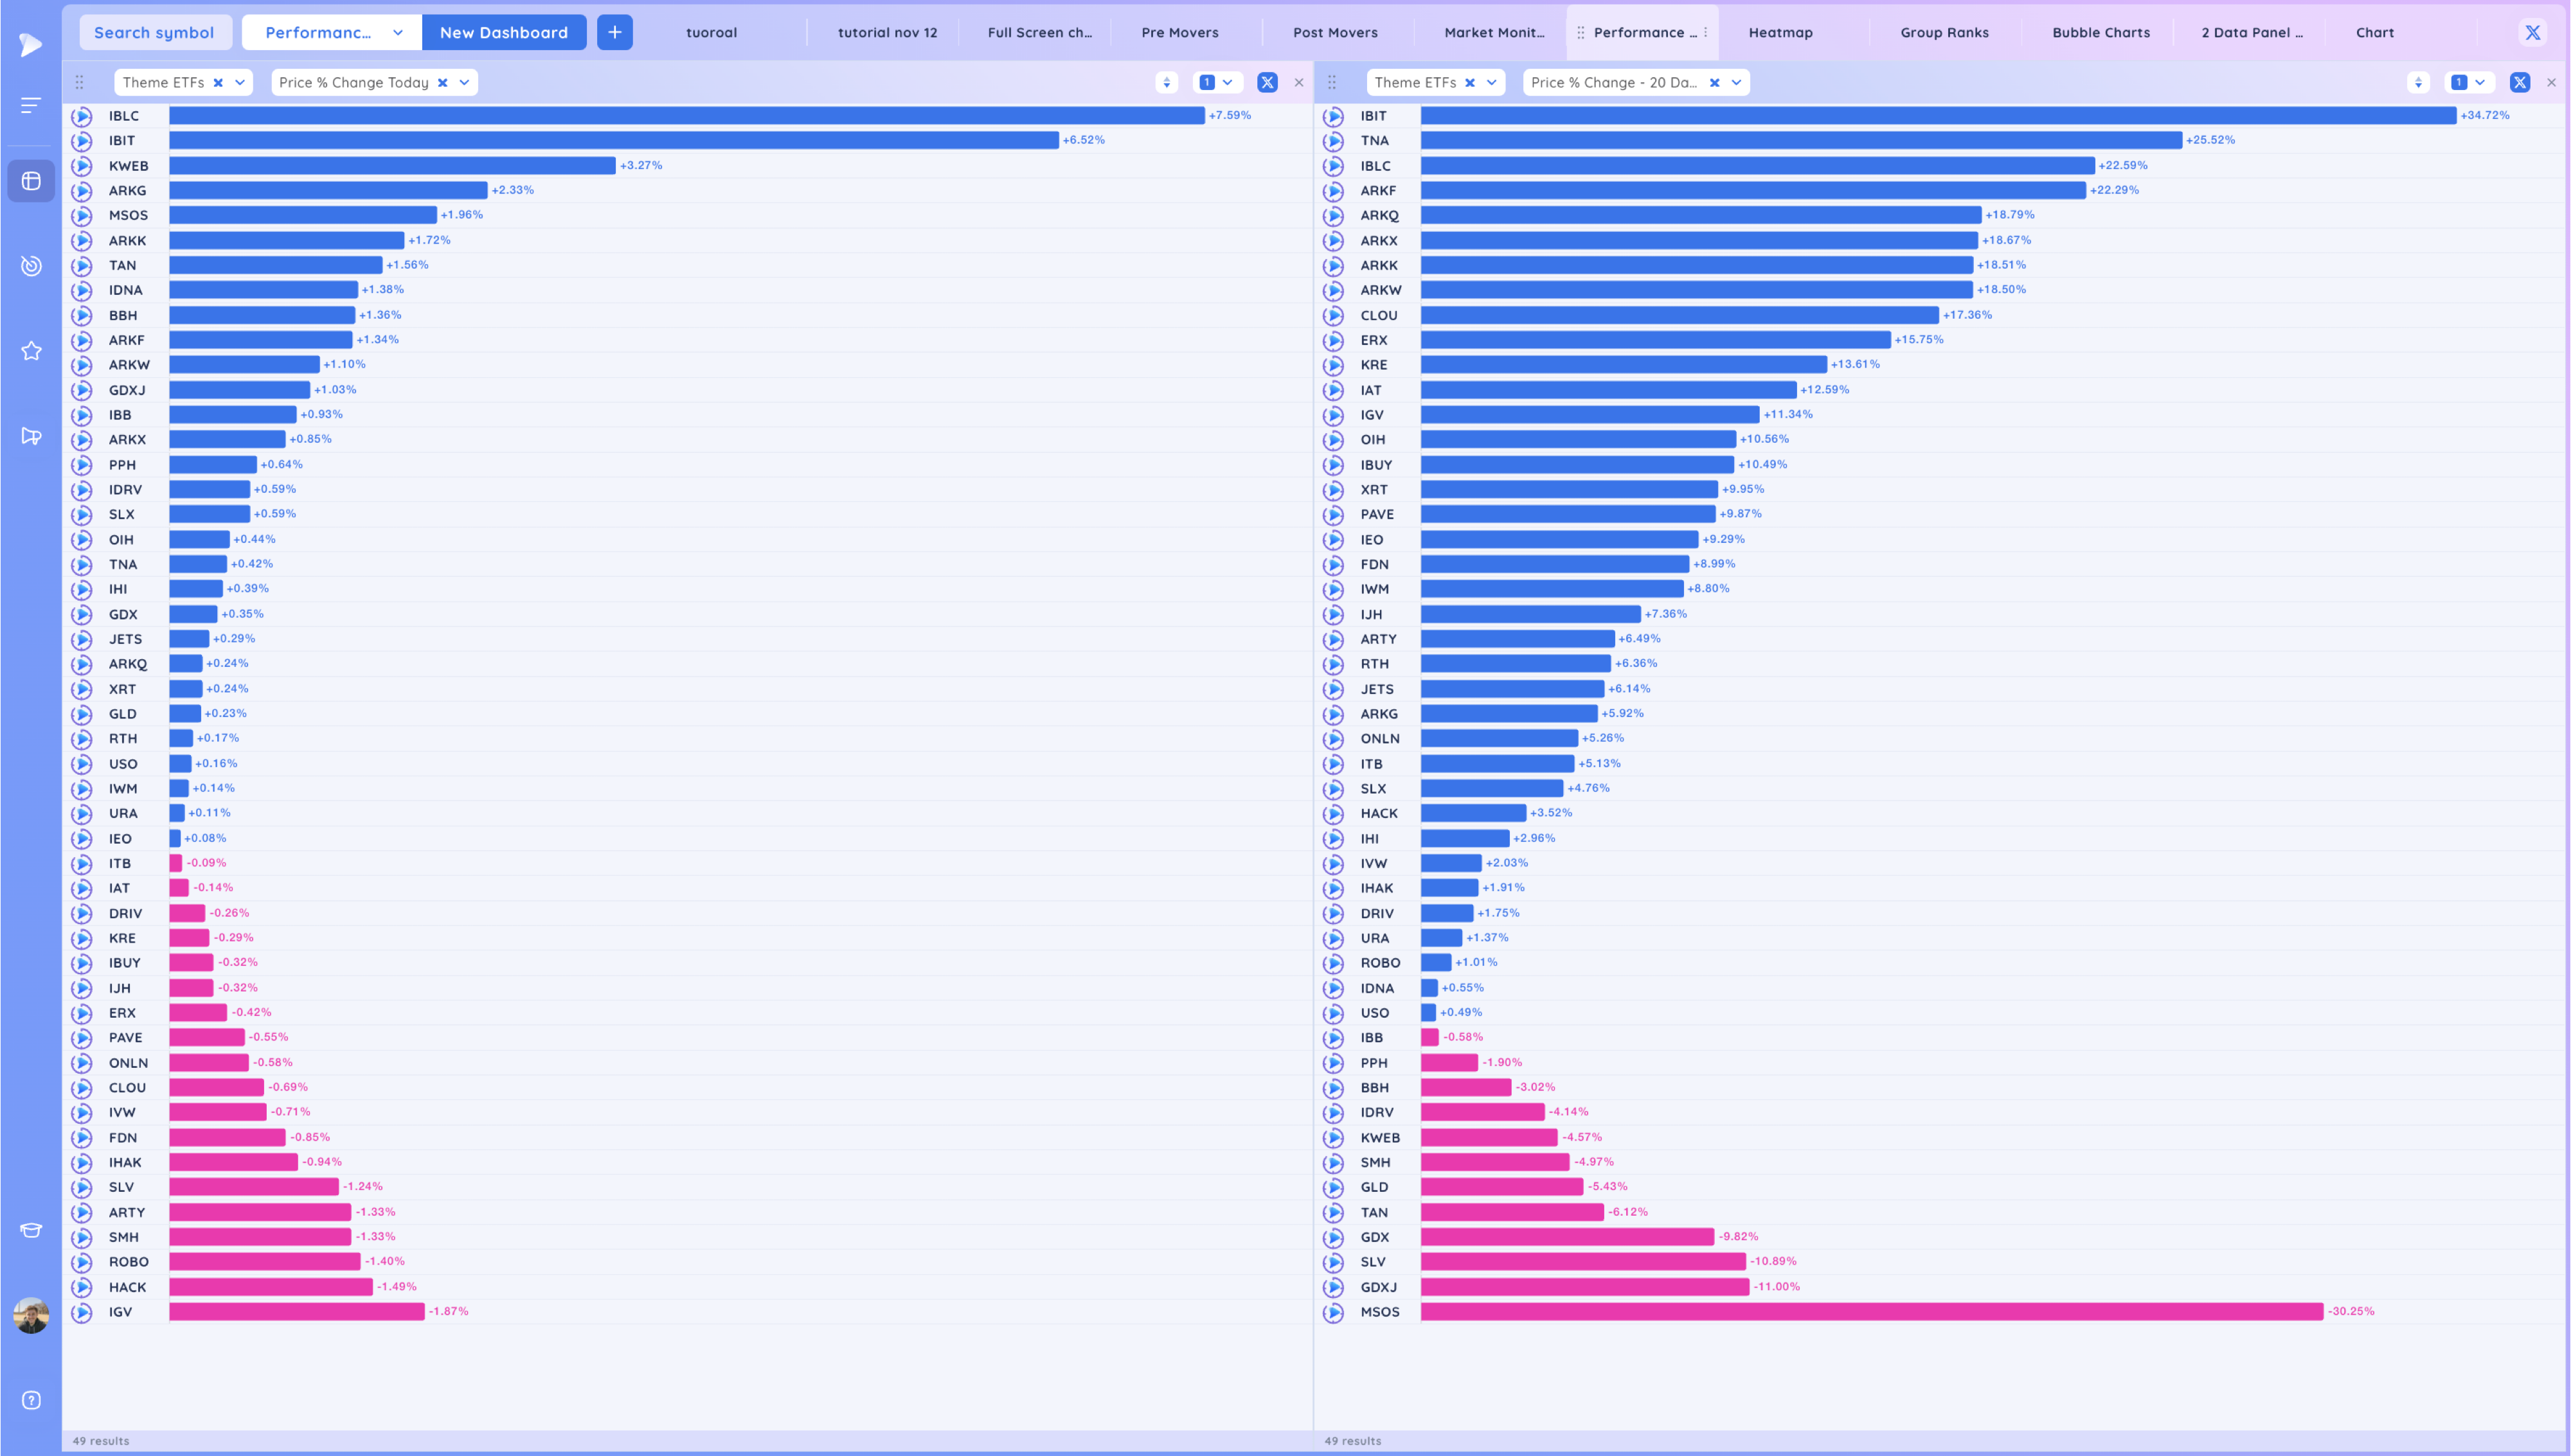Viewport: 2571px width, 1456px height.
Task: Open the sidebar hamburger menu icon
Action: pos(31,105)
